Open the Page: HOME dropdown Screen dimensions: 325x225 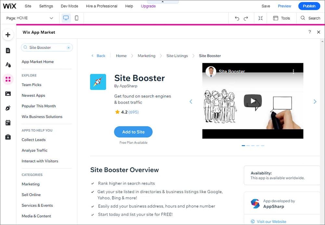click(30, 18)
